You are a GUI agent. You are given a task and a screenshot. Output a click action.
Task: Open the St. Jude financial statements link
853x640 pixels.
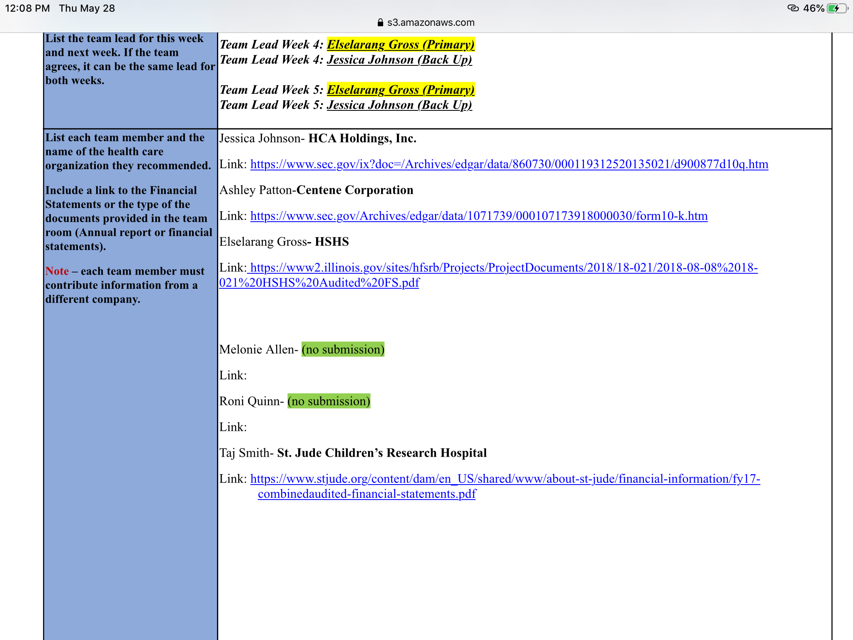(x=505, y=486)
